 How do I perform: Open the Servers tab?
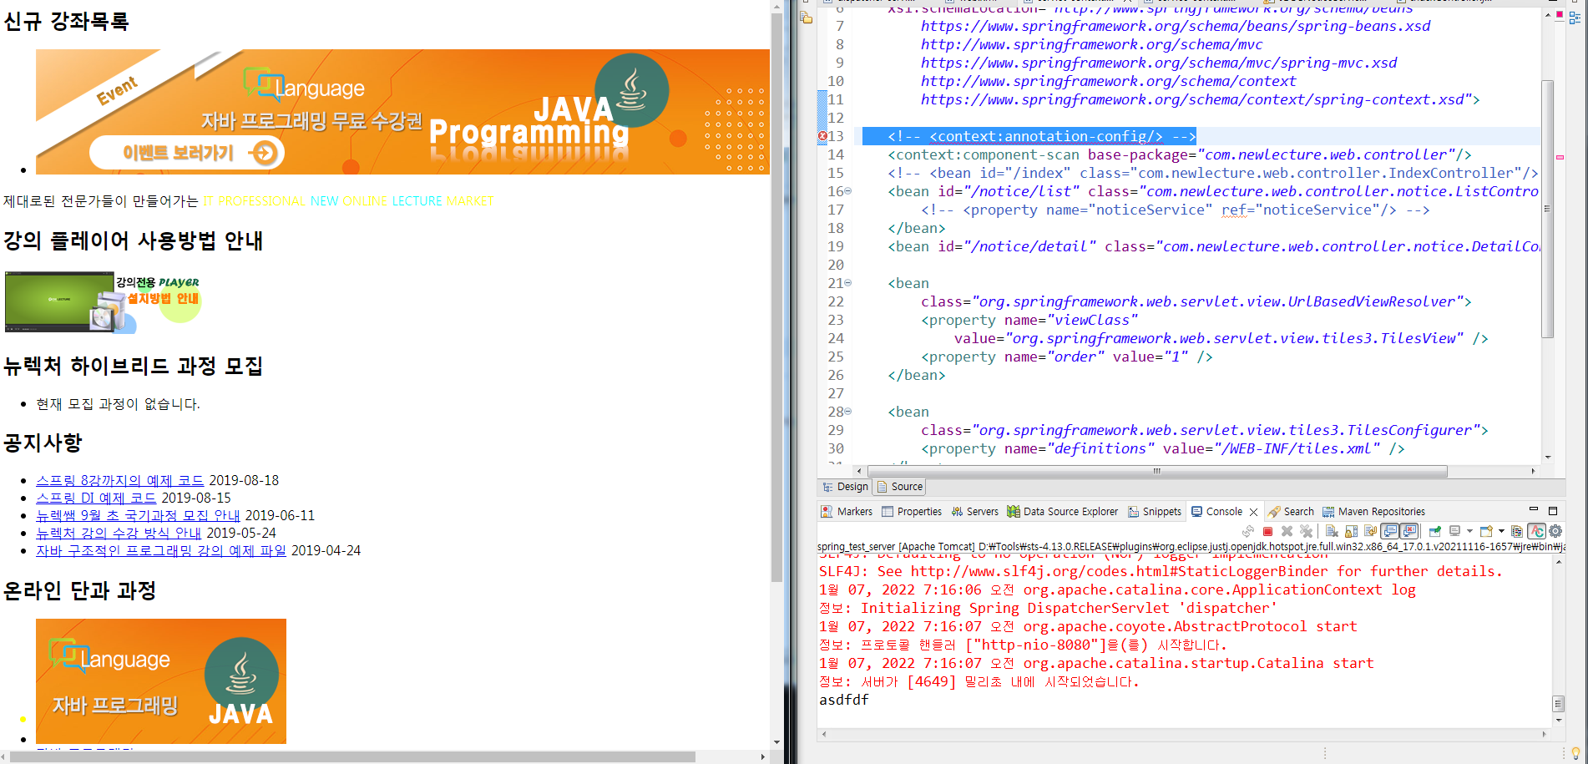[x=974, y=512]
